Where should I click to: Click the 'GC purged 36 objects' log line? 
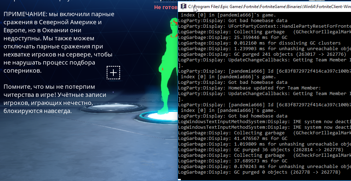(261, 150)
